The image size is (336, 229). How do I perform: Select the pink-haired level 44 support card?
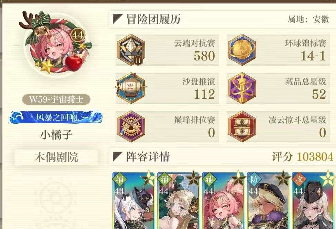[x=224, y=200]
